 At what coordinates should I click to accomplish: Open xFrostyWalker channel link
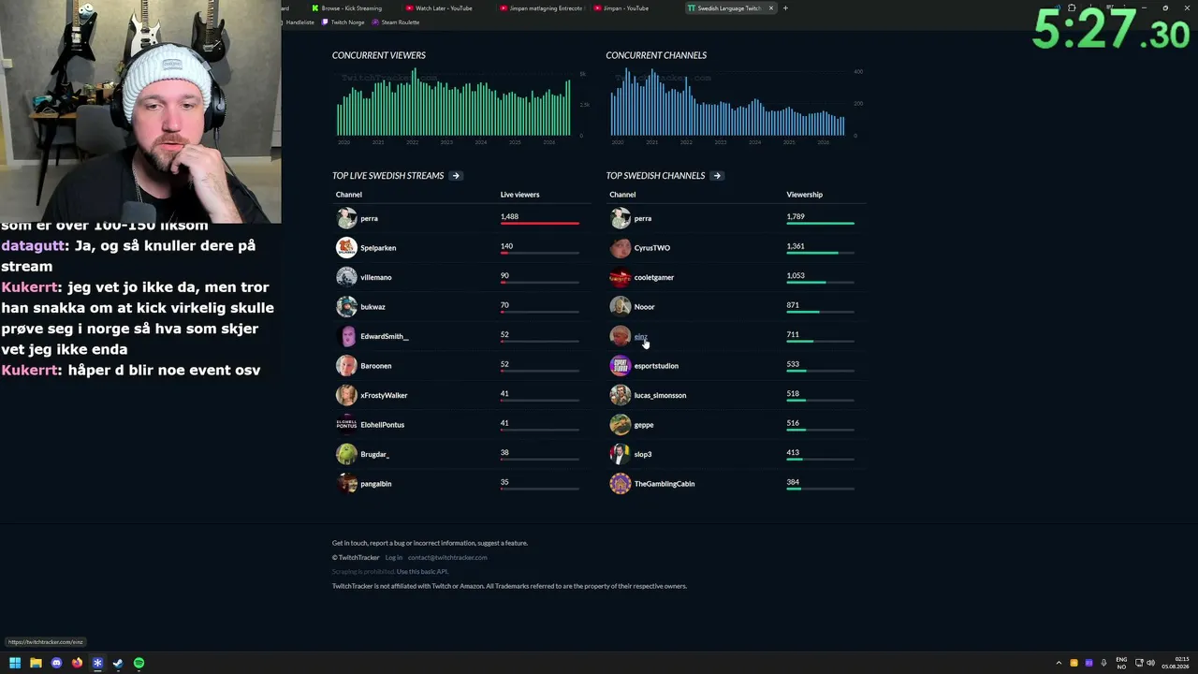click(384, 395)
